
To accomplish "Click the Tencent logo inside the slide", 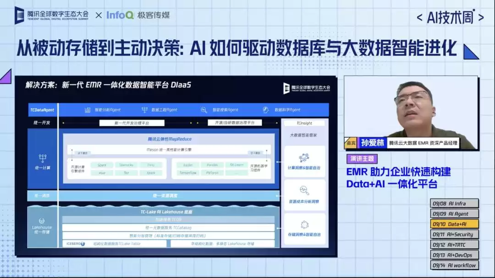I will (307, 88).
